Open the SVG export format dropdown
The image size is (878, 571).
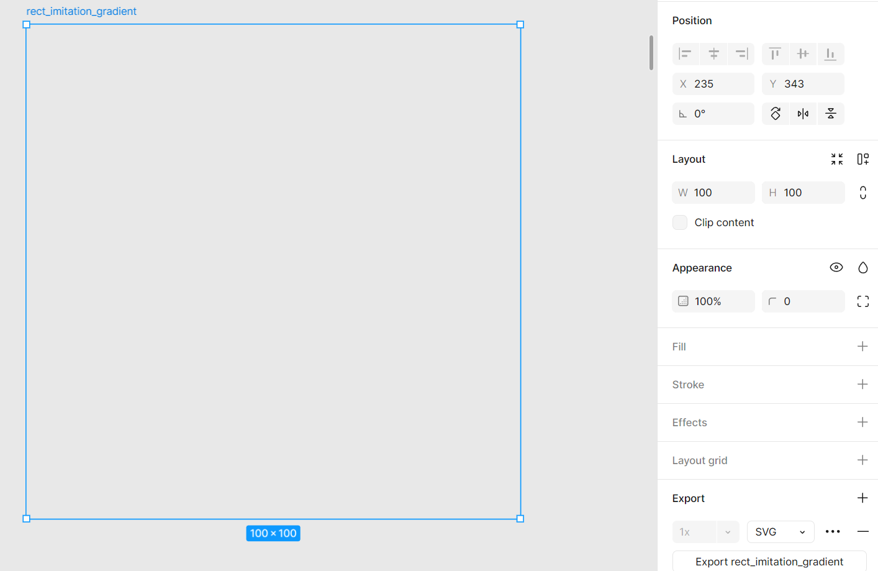tap(780, 532)
